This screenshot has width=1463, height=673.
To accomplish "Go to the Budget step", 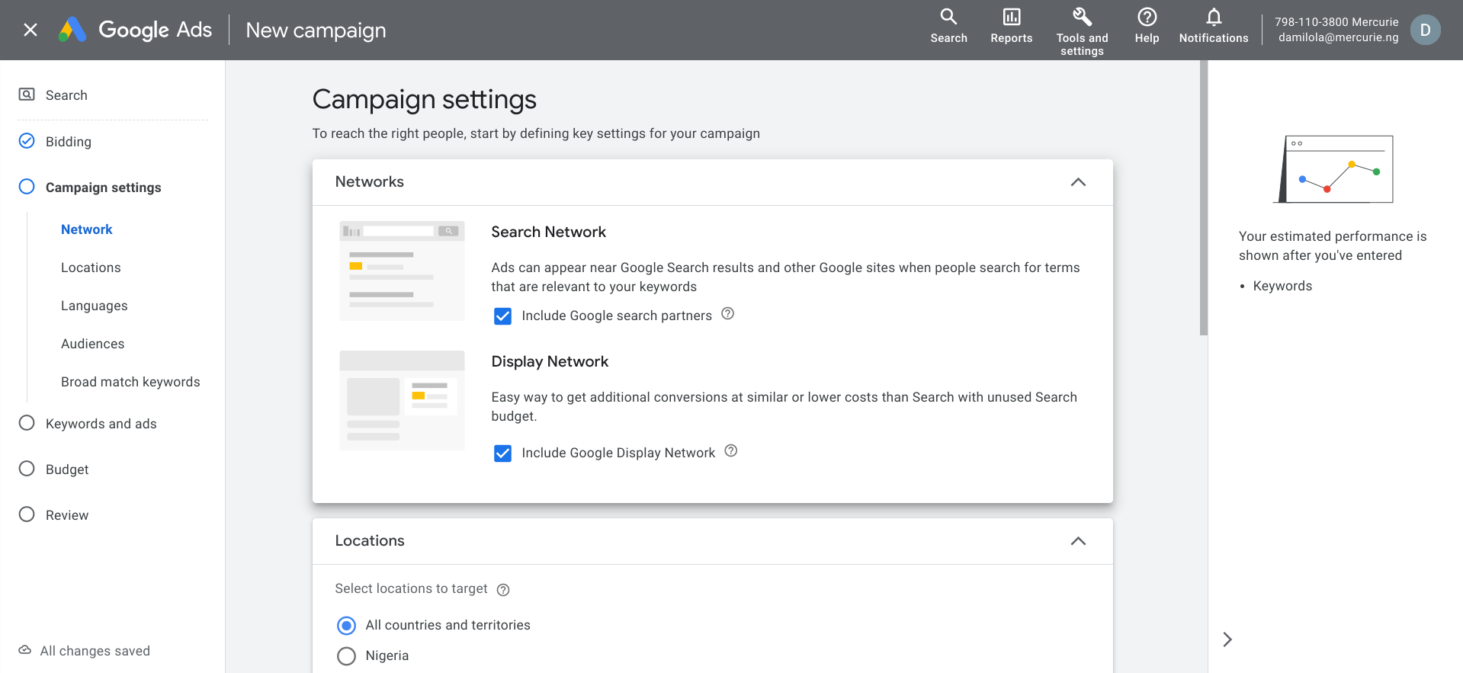I will pos(67,469).
